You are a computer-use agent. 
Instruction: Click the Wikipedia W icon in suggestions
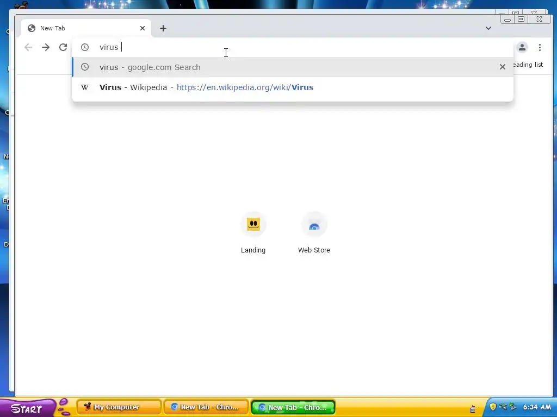[x=84, y=87]
